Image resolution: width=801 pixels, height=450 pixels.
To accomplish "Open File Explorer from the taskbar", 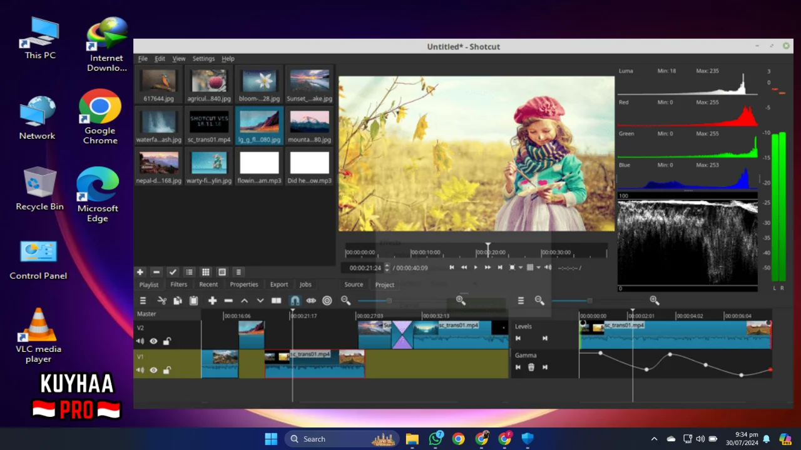I will pos(412,439).
